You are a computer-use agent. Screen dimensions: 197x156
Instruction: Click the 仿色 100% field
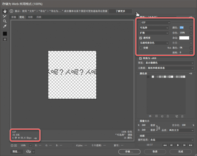tap(184, 33)
